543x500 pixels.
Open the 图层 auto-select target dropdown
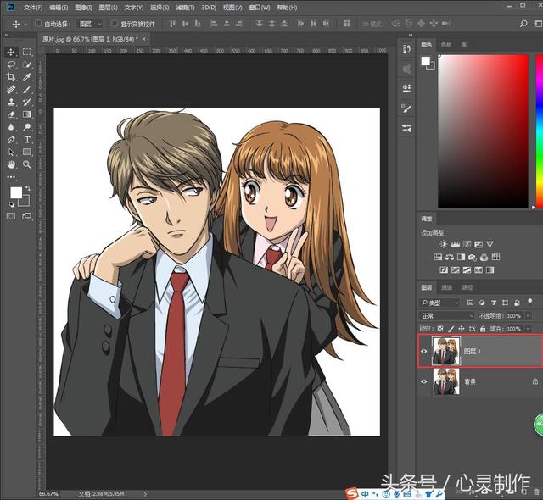pos(90,24)
